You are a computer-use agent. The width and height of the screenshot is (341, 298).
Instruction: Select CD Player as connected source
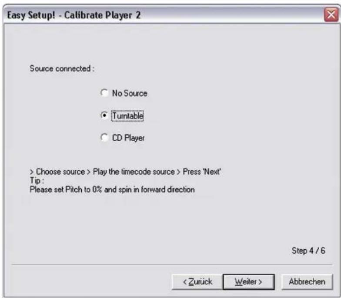tap(104, 138)
